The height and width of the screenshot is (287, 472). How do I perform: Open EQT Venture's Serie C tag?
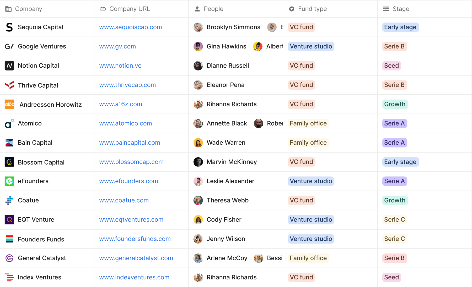point(395,220)
